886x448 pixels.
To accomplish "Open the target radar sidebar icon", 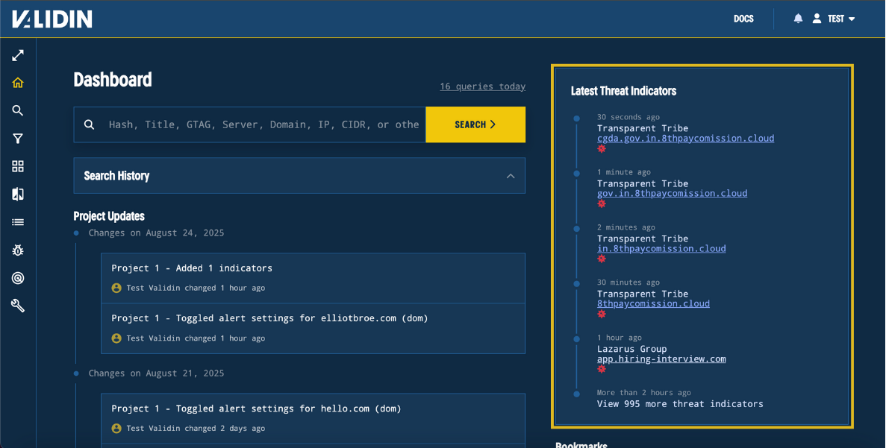I will pyautogui.click(x=18, y=278).
